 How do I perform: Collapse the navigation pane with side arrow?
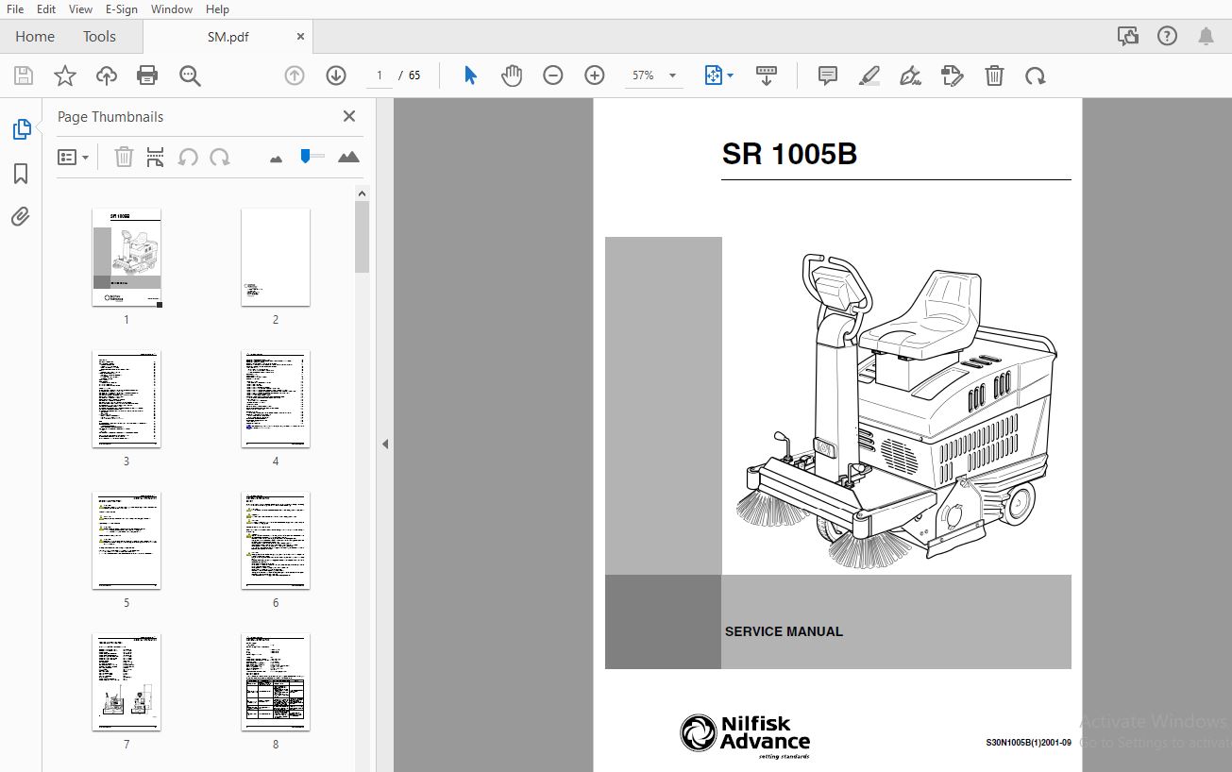[385, 444]
